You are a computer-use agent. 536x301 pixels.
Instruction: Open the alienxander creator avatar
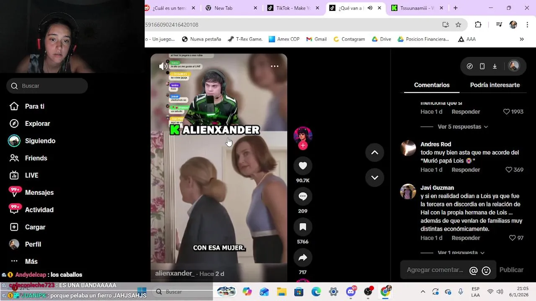pyautogui.click(x=303, y=135)
